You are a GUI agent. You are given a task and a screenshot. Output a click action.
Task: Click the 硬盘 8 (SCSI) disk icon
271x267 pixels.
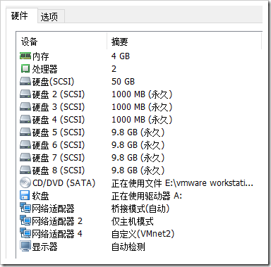(x=25, y=170)
